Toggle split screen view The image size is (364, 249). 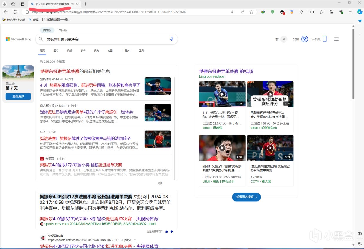click(312, 12)
